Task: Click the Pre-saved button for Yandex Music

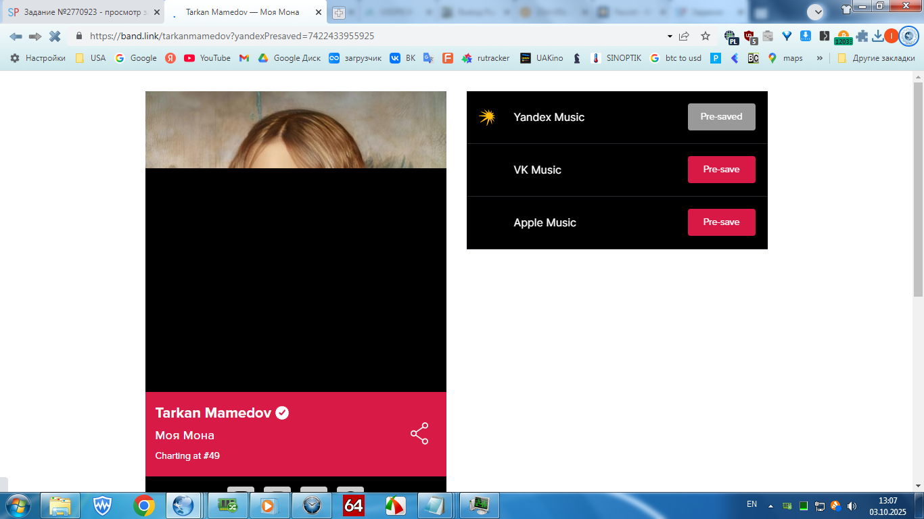Action: (721, 117)
